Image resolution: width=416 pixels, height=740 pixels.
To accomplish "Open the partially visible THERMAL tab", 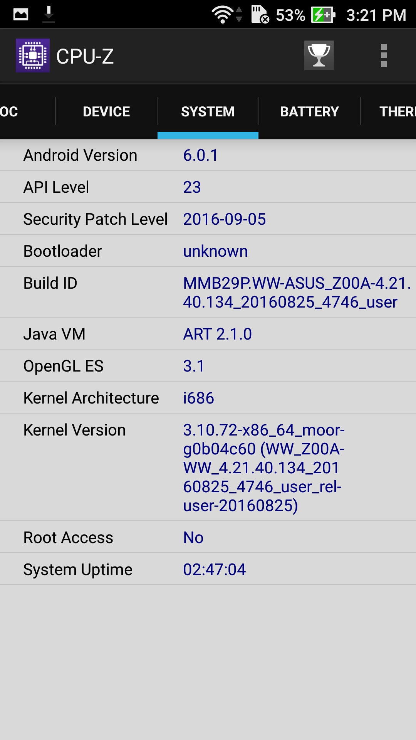I will [397, 111].
